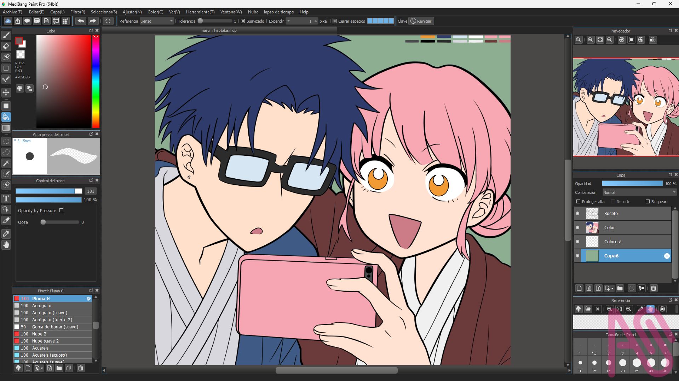Screen dimensions: 679x381
Task: Open the Herramienta menu
Action: click(200, 12)
